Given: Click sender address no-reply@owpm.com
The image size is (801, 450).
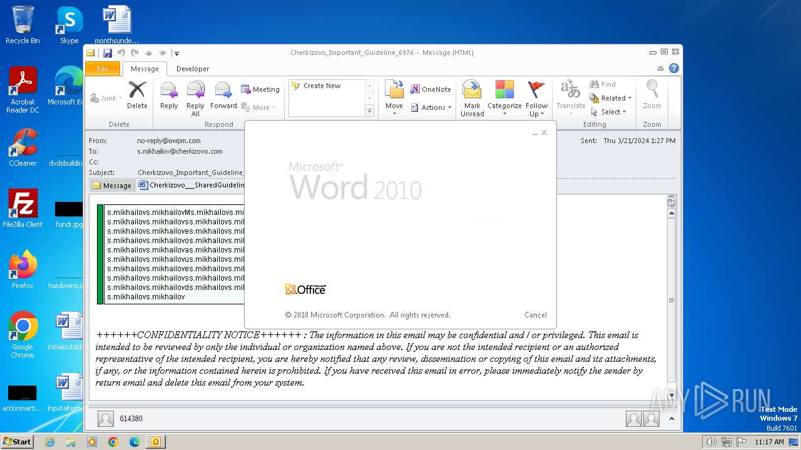Looking at the screenshot, I should (x=169, y=141).
